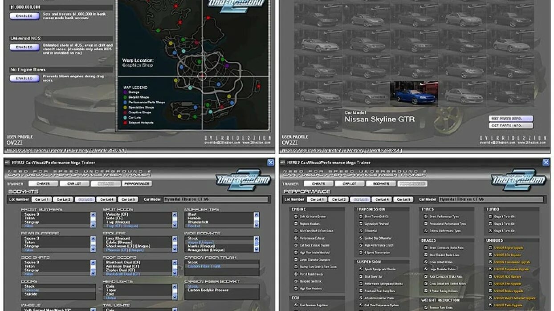Toggle the Unlimited NOS ENABLED button

24,47
